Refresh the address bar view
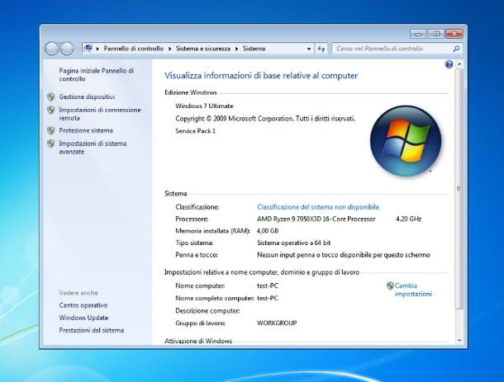Viewport: 504px width, 382px height. [x=321, y=49]
